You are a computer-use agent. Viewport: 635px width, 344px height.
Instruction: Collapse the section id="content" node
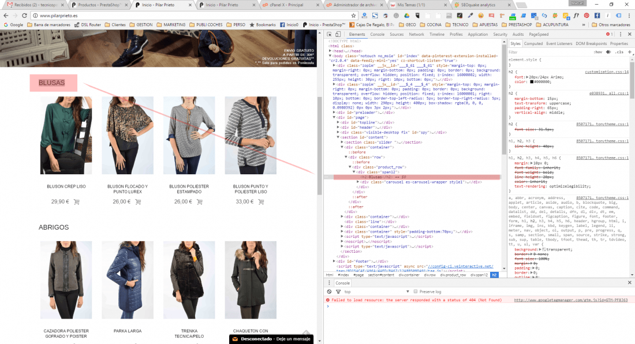[x=338, y=137]
